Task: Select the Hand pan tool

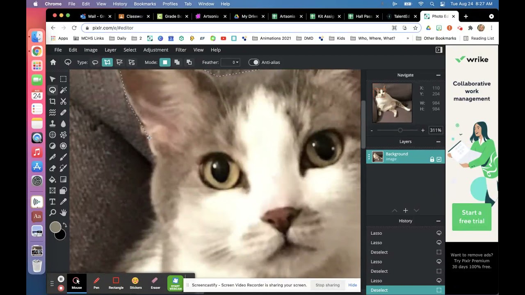Action: 63,213
